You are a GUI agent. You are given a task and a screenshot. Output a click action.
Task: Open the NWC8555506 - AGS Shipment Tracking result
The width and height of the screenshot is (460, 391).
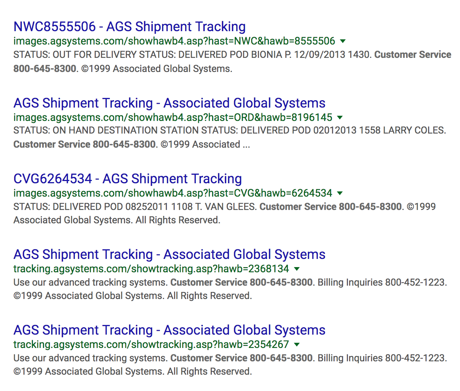tap(129, 27)
